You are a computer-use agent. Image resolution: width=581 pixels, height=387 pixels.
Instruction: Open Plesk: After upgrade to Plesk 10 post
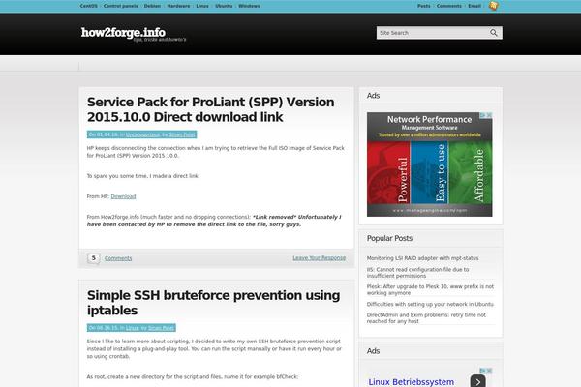[430, 289]
